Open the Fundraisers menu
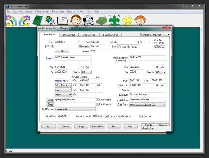 coord(58,11)
